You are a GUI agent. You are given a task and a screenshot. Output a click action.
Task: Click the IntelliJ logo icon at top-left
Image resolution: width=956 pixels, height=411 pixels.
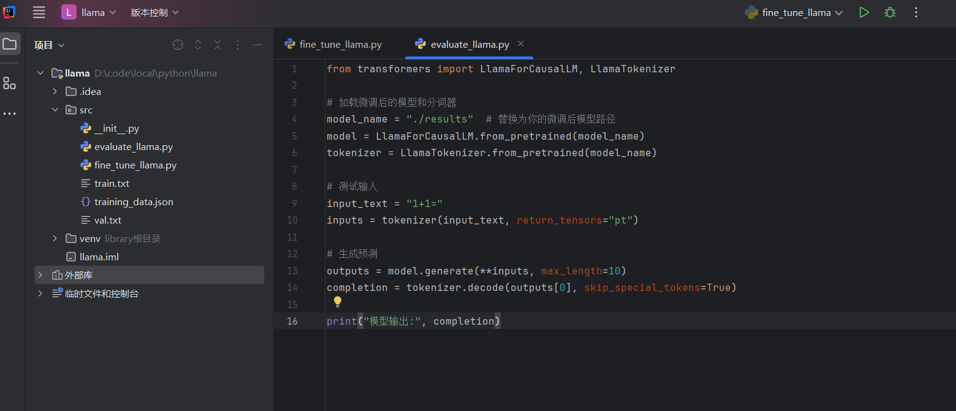(x=10, y=12)
